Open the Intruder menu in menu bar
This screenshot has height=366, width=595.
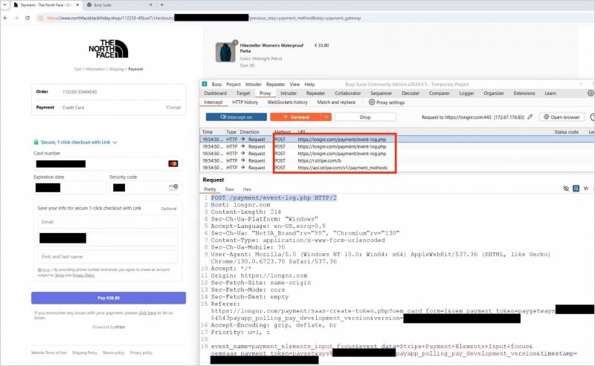[x=252, y=84]
